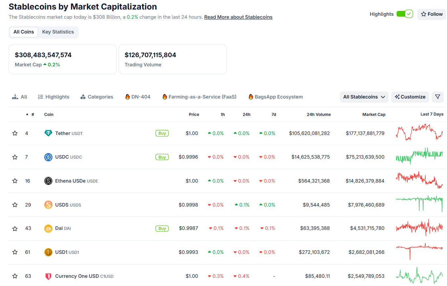Select the All Coins tab
The width and height of the screenshot is (447, 286).
pyautogui.click(x=23, y=32)
